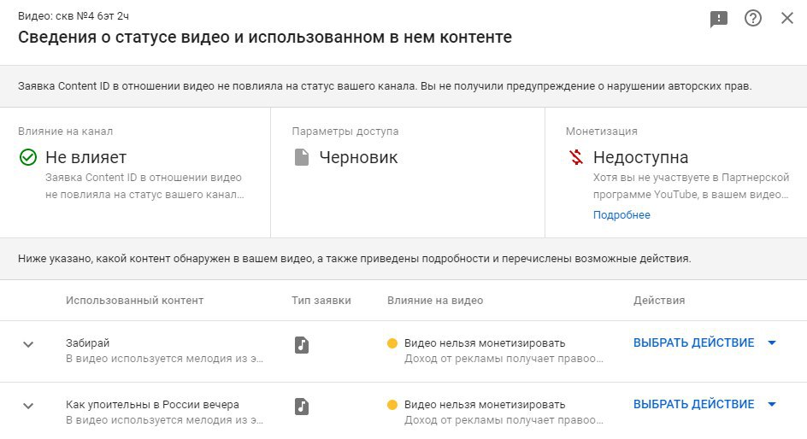Click the Черновик visibility text

[x=358, y=157]
